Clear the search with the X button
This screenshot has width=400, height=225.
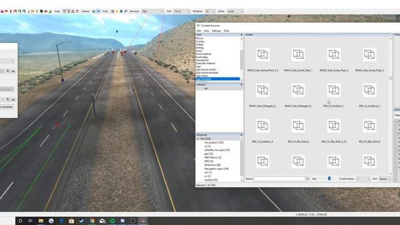pos(308,179)
